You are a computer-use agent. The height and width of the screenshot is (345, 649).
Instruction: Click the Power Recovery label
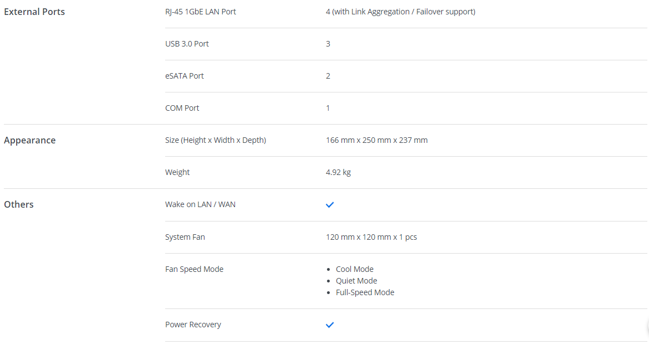click(x=193, y=325)
